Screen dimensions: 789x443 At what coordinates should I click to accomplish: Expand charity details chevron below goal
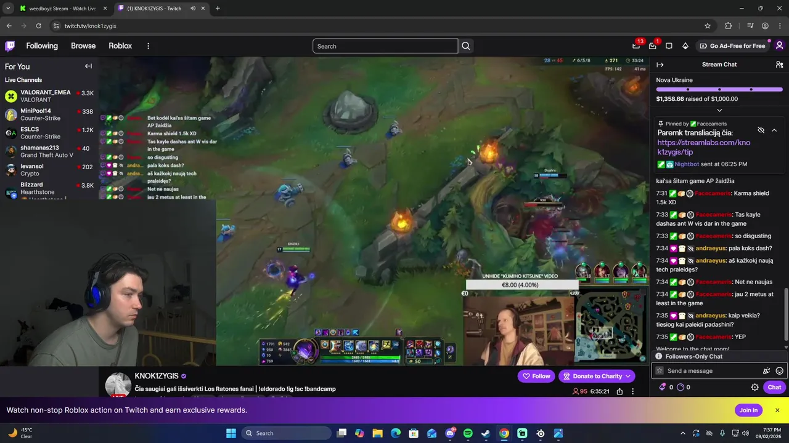719,110
